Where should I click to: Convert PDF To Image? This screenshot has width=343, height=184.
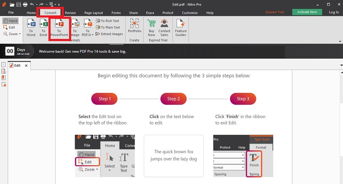pos(75,27)
